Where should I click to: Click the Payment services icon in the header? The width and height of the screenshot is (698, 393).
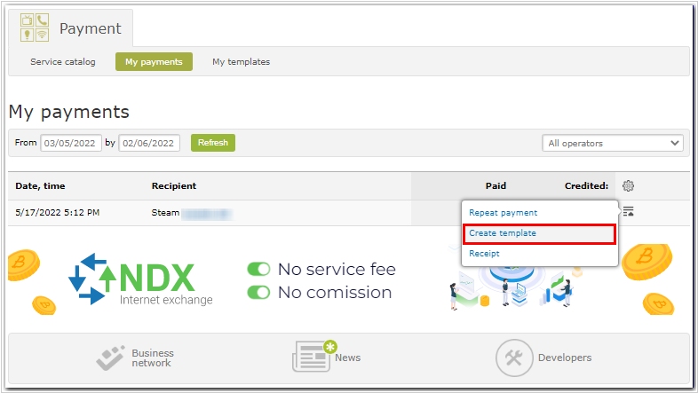coord(35,28)
